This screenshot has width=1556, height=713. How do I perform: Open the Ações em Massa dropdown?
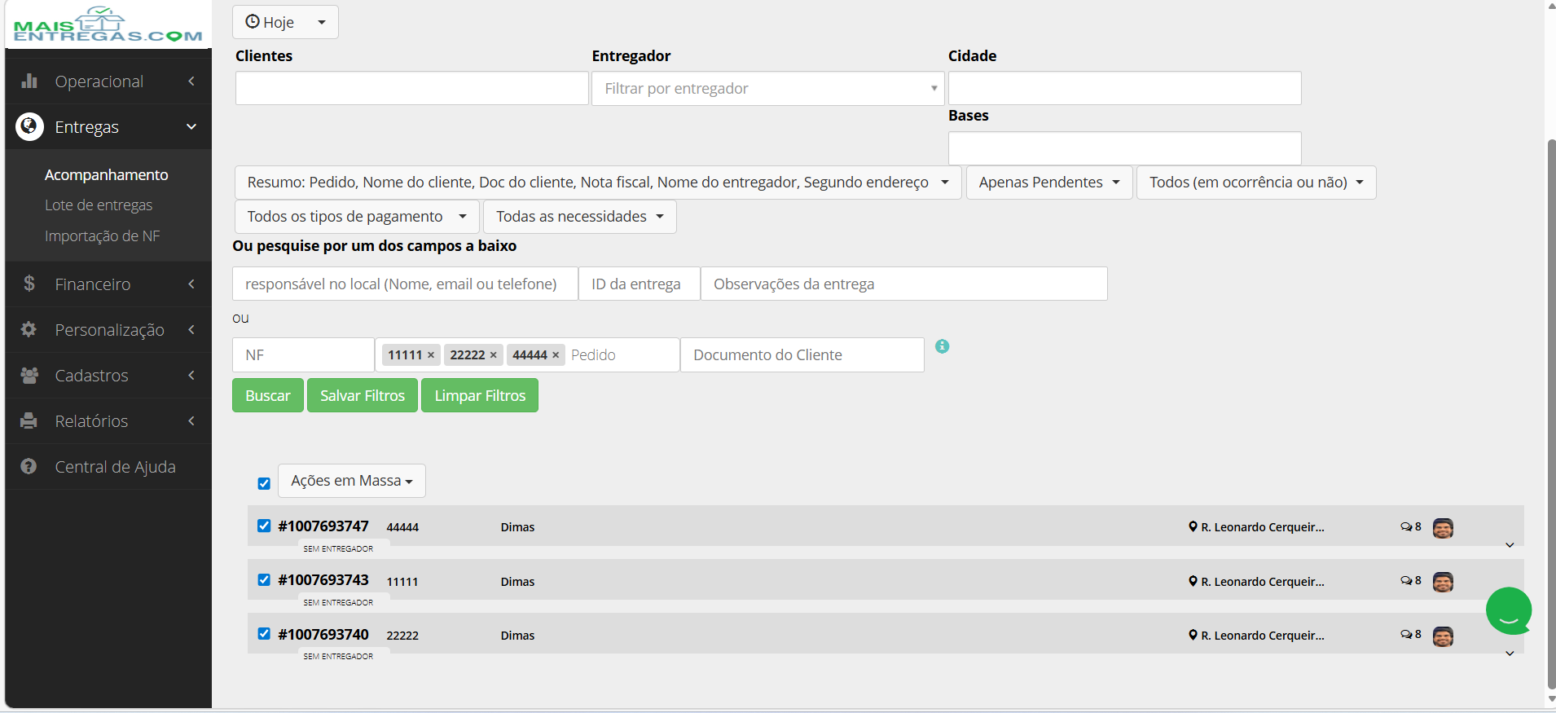pyautogui.click(x=352, y=481)
